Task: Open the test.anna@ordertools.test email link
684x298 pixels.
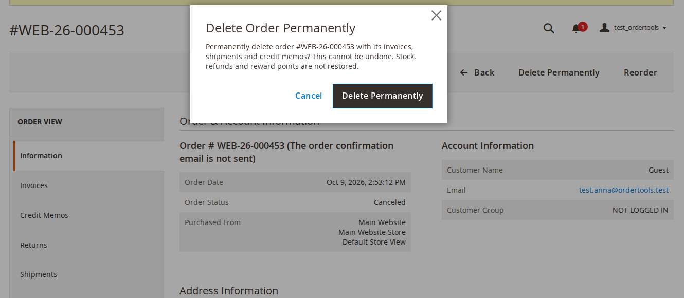Action: point(624,190)
